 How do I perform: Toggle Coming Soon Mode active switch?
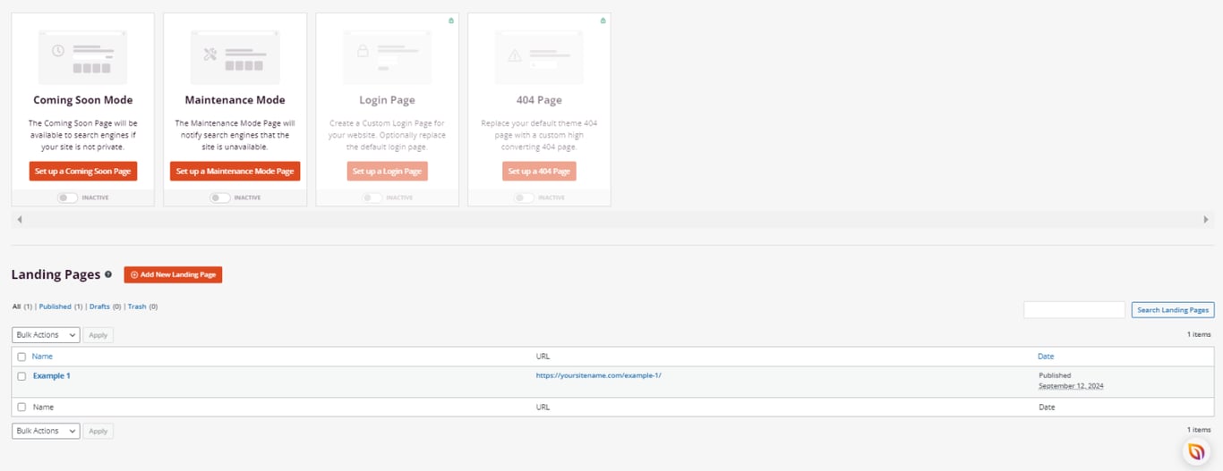[67, 198]
